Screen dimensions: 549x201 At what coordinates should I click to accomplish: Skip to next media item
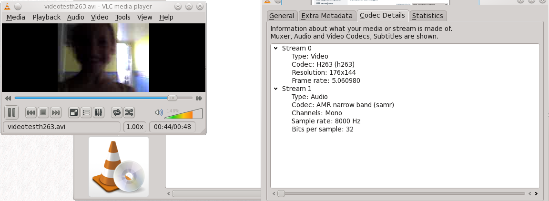(55, 112)
